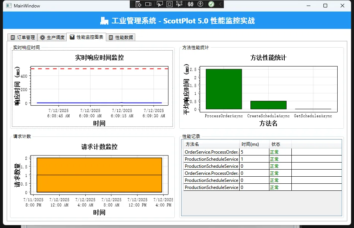Select the 性能监控图表 tab

point(86,37)
